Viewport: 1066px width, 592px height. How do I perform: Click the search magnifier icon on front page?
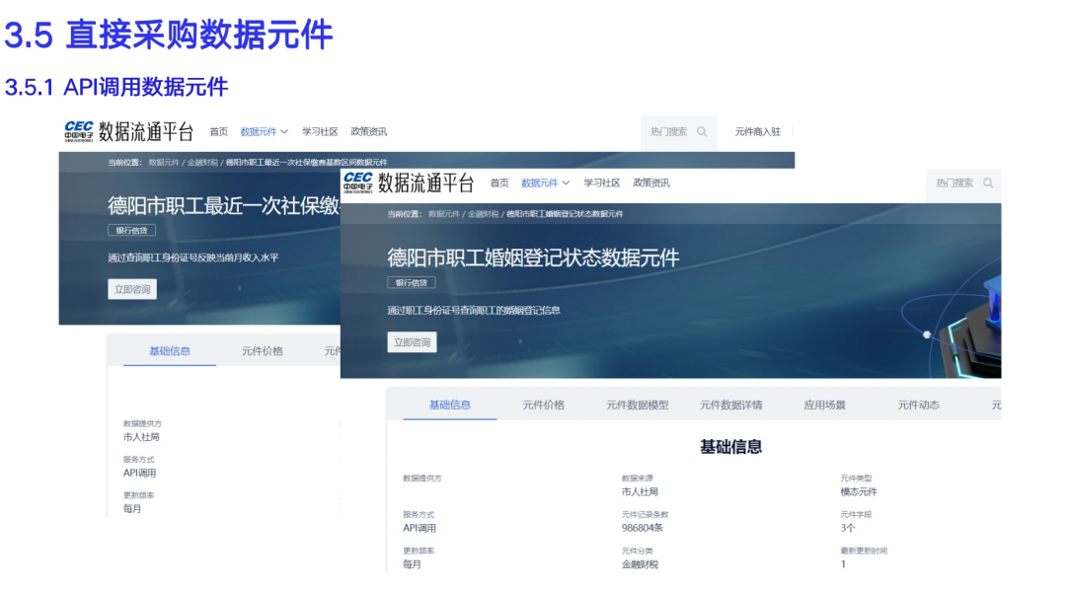[988, 184]
